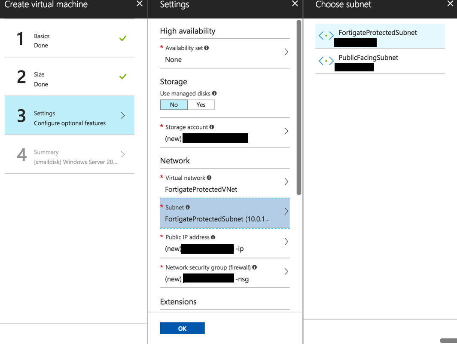
Task: Confirm settings with the OK button
Action: (182, 328)
